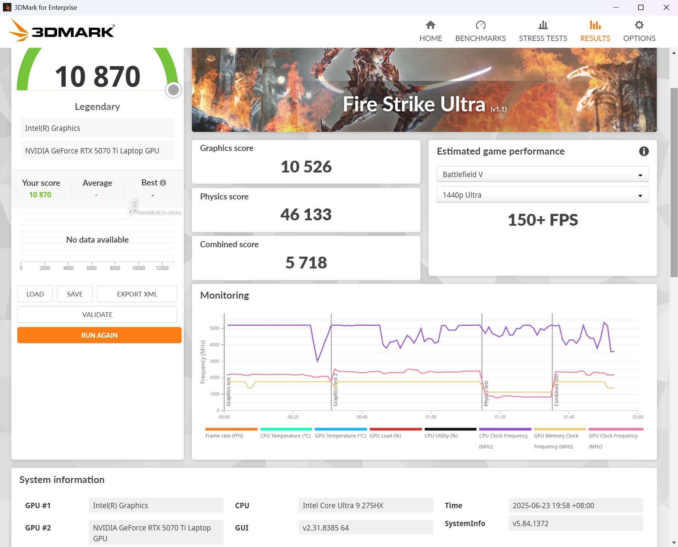Image resolution: width=678 pixels, height=547 pixels.
Task: Open the Home section icon
Action: (x=430, y=25)
